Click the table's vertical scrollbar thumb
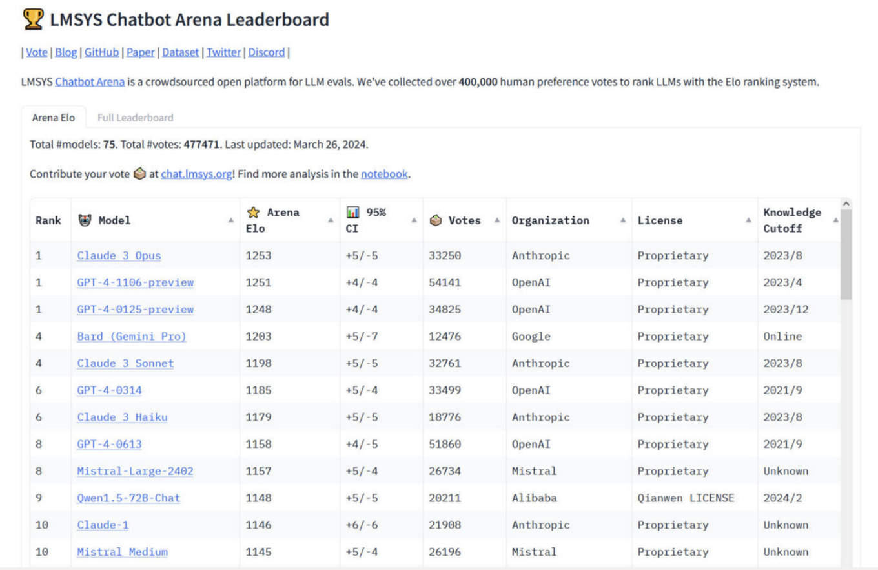This screenshot has height=570, width=878. click(846, 254)
